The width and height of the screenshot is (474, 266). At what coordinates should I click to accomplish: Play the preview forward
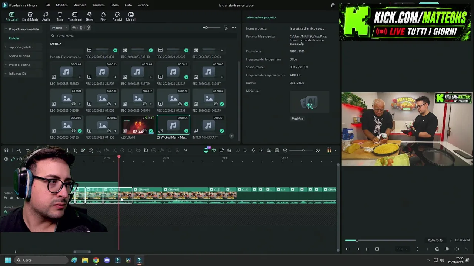tap(357, 249)
